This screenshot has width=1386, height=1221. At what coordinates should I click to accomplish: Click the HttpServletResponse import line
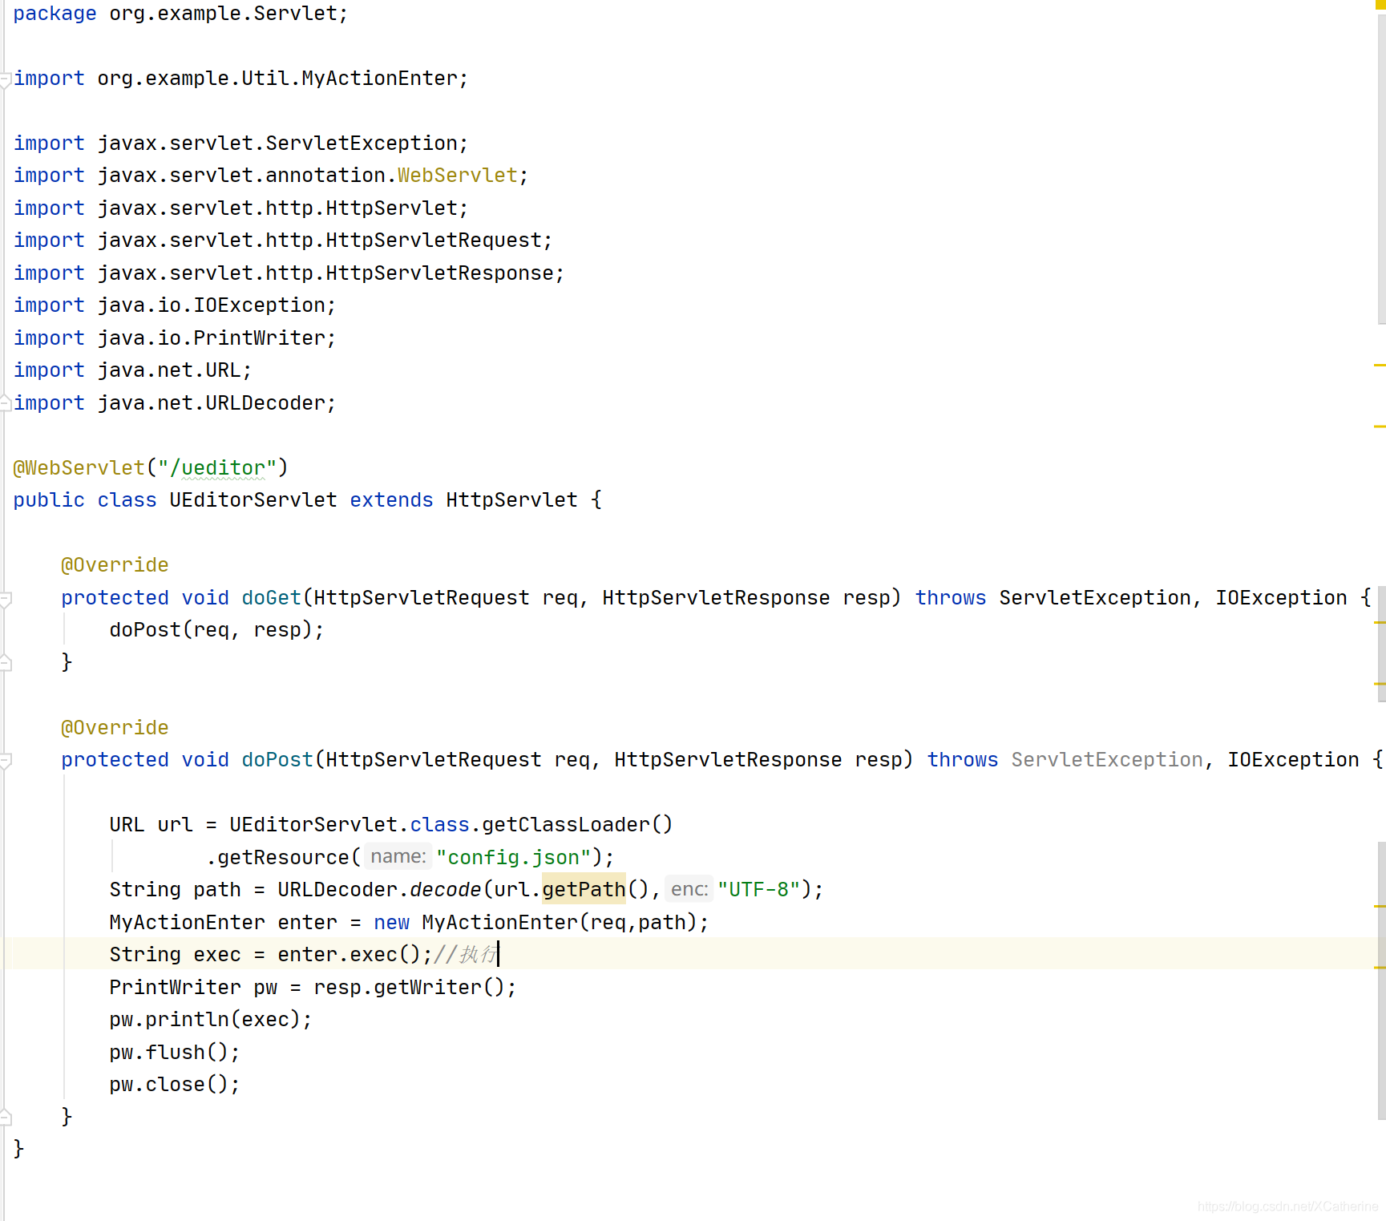[x=289, y=273]
